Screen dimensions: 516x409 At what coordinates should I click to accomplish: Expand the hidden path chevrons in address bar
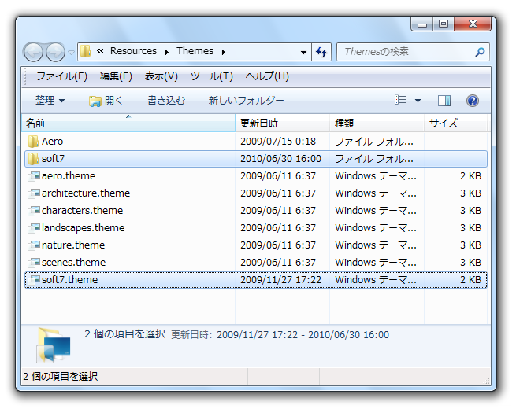100,51
